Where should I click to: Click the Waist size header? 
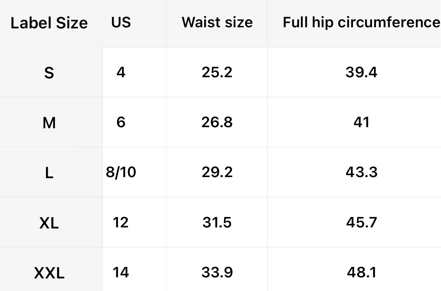[217, 22]
